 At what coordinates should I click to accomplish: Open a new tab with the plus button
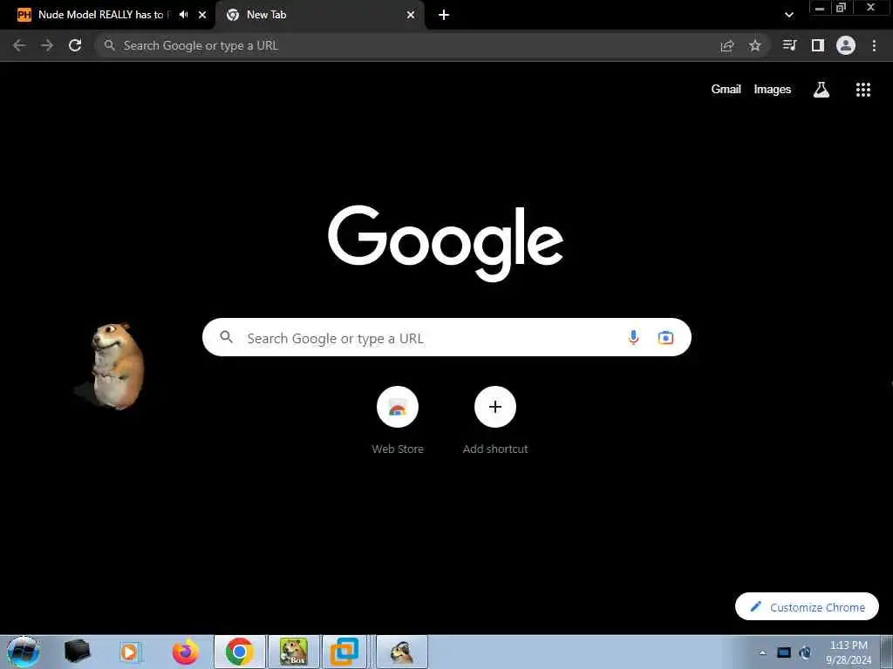(444, 15)
